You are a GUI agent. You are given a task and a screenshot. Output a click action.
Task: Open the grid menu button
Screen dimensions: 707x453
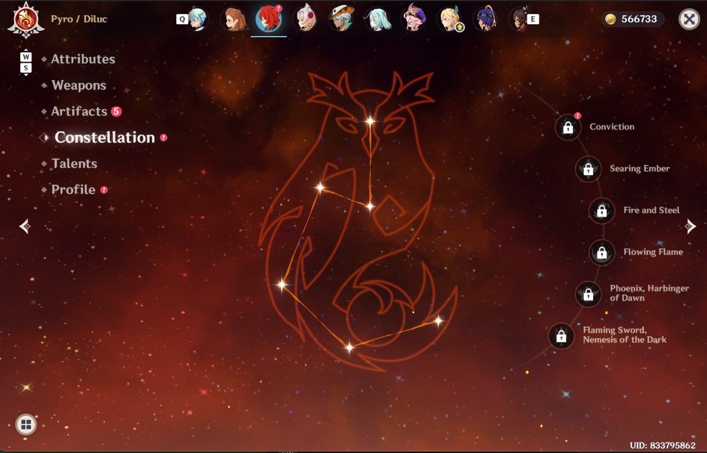click(x=26, y=425)
